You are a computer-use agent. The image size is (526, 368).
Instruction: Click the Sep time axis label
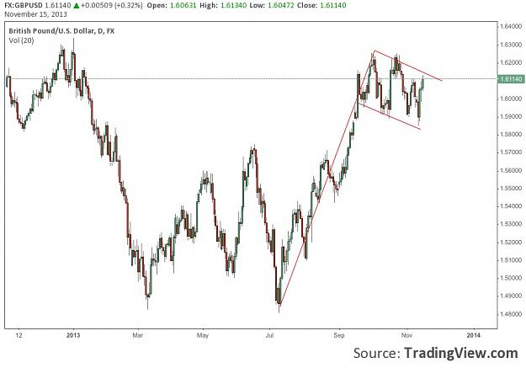coord(339,335)
